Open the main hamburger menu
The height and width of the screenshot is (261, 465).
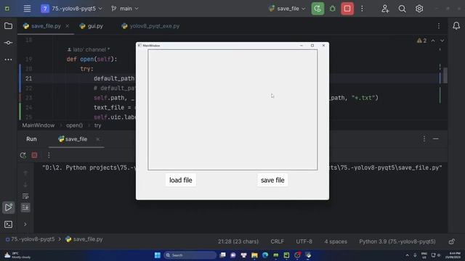coord(27,9)
